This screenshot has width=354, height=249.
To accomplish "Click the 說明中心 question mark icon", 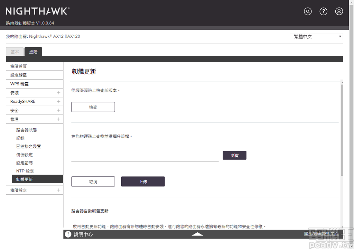I will click(68, 234).
